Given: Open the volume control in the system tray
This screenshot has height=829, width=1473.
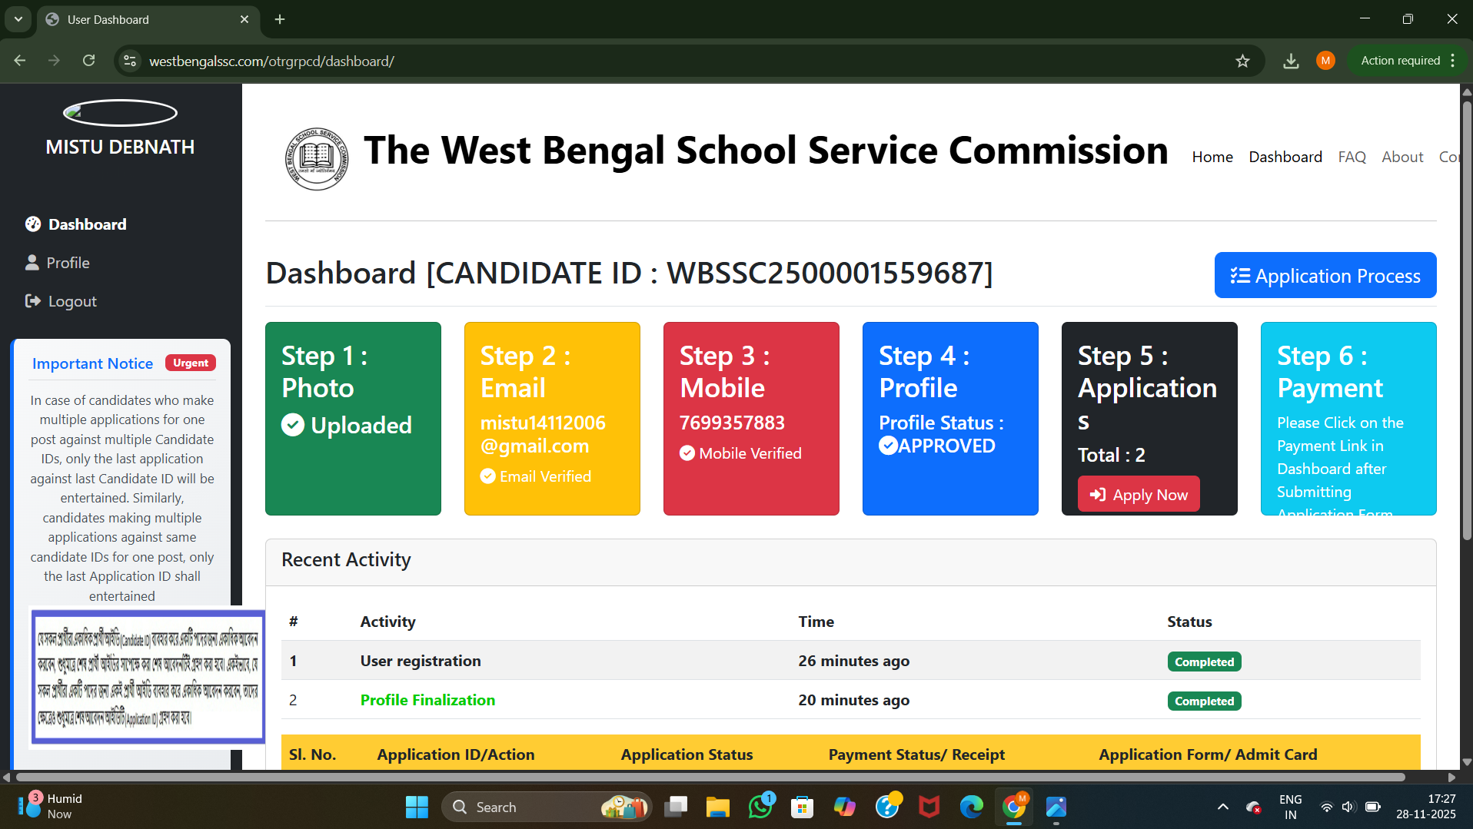Looking at the screenshot, I should coord(1348,807).
